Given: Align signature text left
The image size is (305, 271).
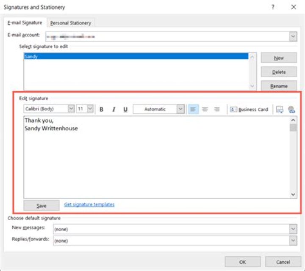Looking at the screenshot, I should click(193, 109).
